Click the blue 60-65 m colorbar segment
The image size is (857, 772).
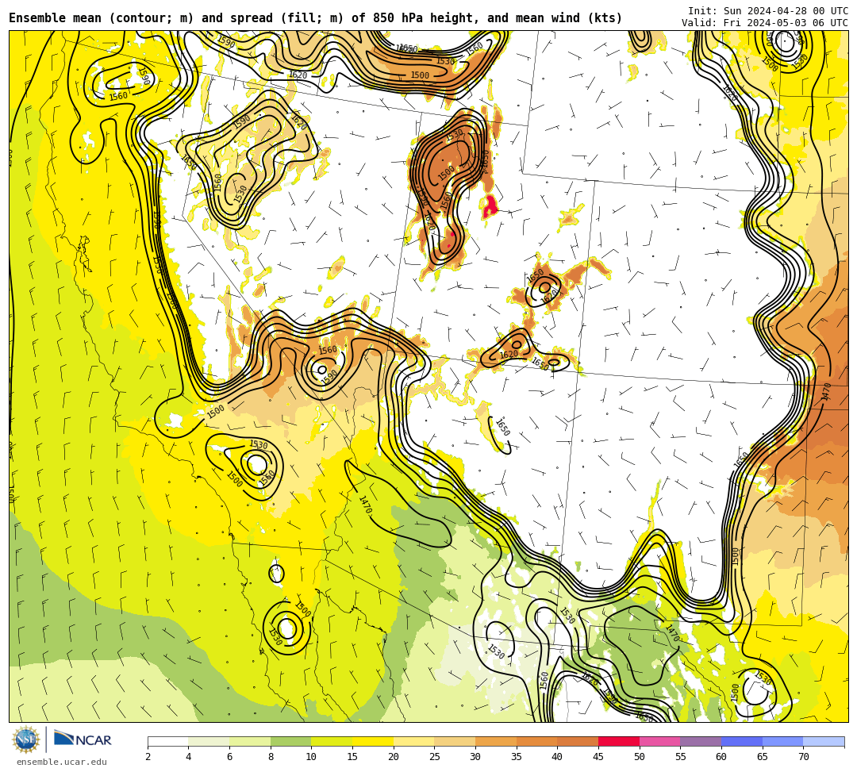pos(742,741)
